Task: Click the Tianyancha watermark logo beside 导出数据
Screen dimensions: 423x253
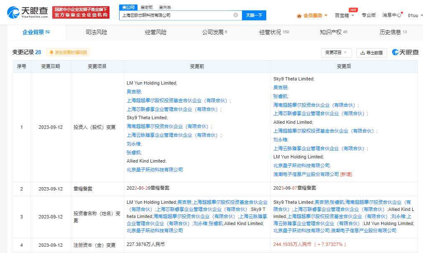Action: point(405,53)
